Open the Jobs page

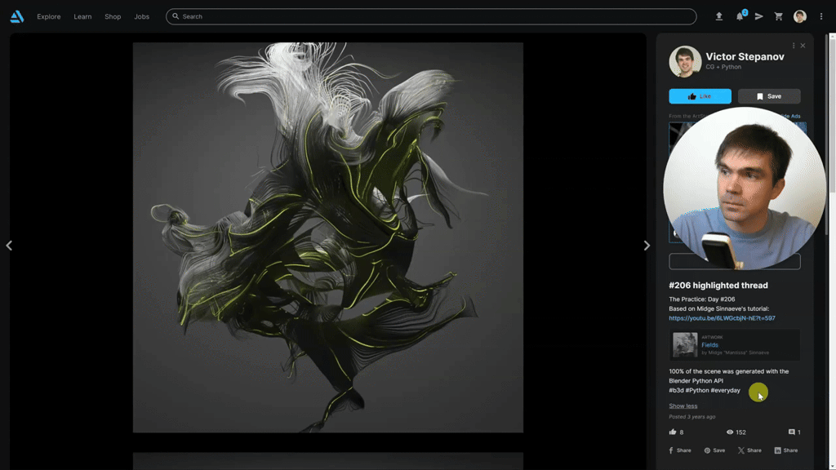click(x=141, y=16)
